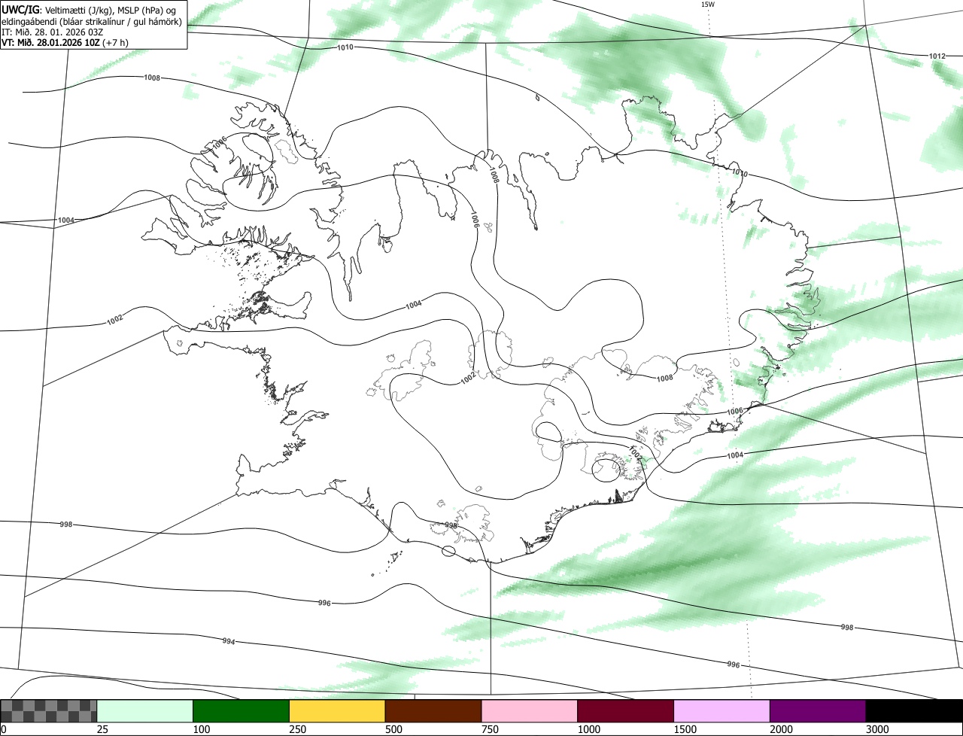Click the purple 2000–3000 legend swatch
This screenshot has width=963, height=736.
pyautogui.click(x=818, y=710)
